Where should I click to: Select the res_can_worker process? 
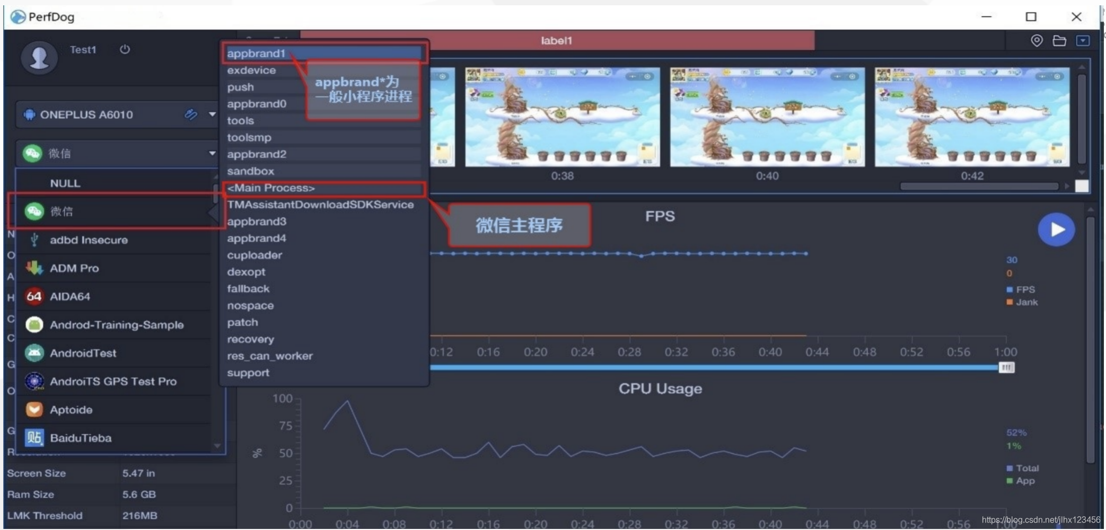point(323,356)
